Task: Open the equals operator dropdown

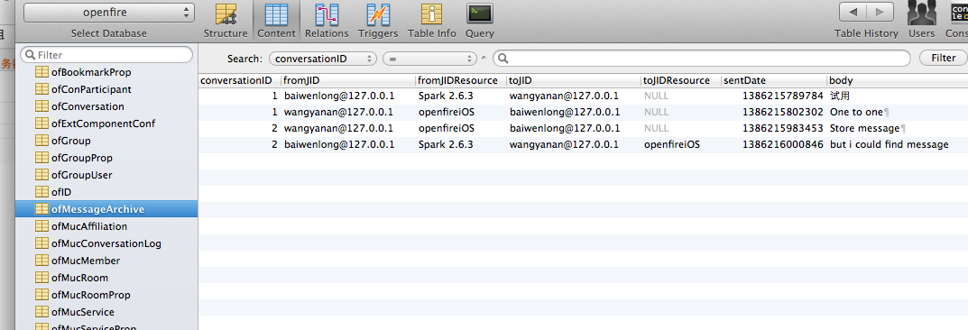Action: tap(429, 59)
